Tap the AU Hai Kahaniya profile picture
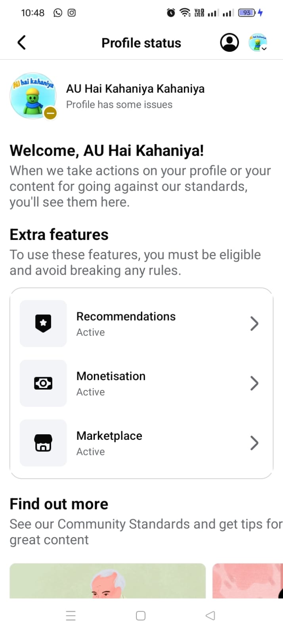The width and height of the screenshot is (283, 633). click(32, 95)
